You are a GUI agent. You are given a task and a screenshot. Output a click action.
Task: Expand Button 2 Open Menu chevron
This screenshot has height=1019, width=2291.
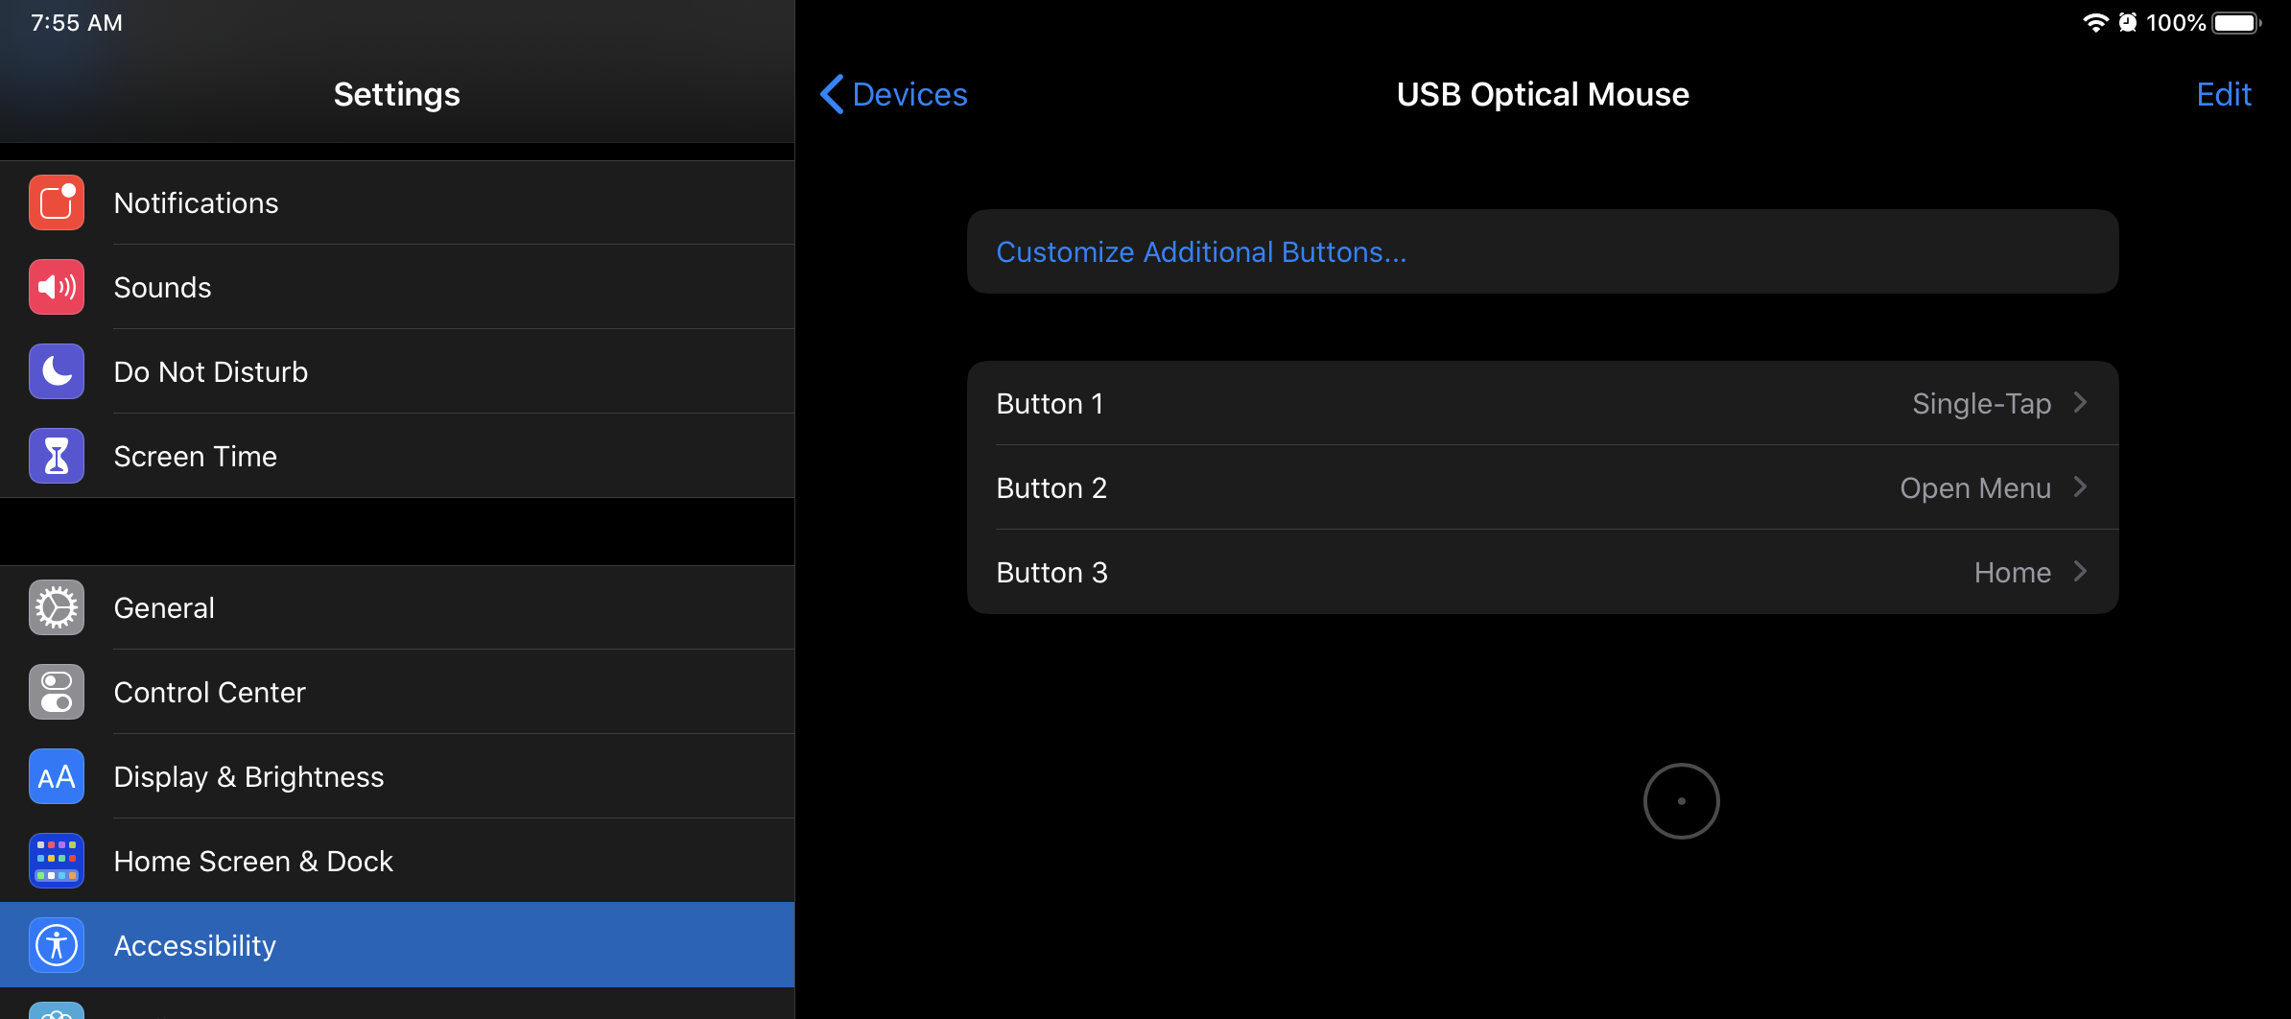2080,487
